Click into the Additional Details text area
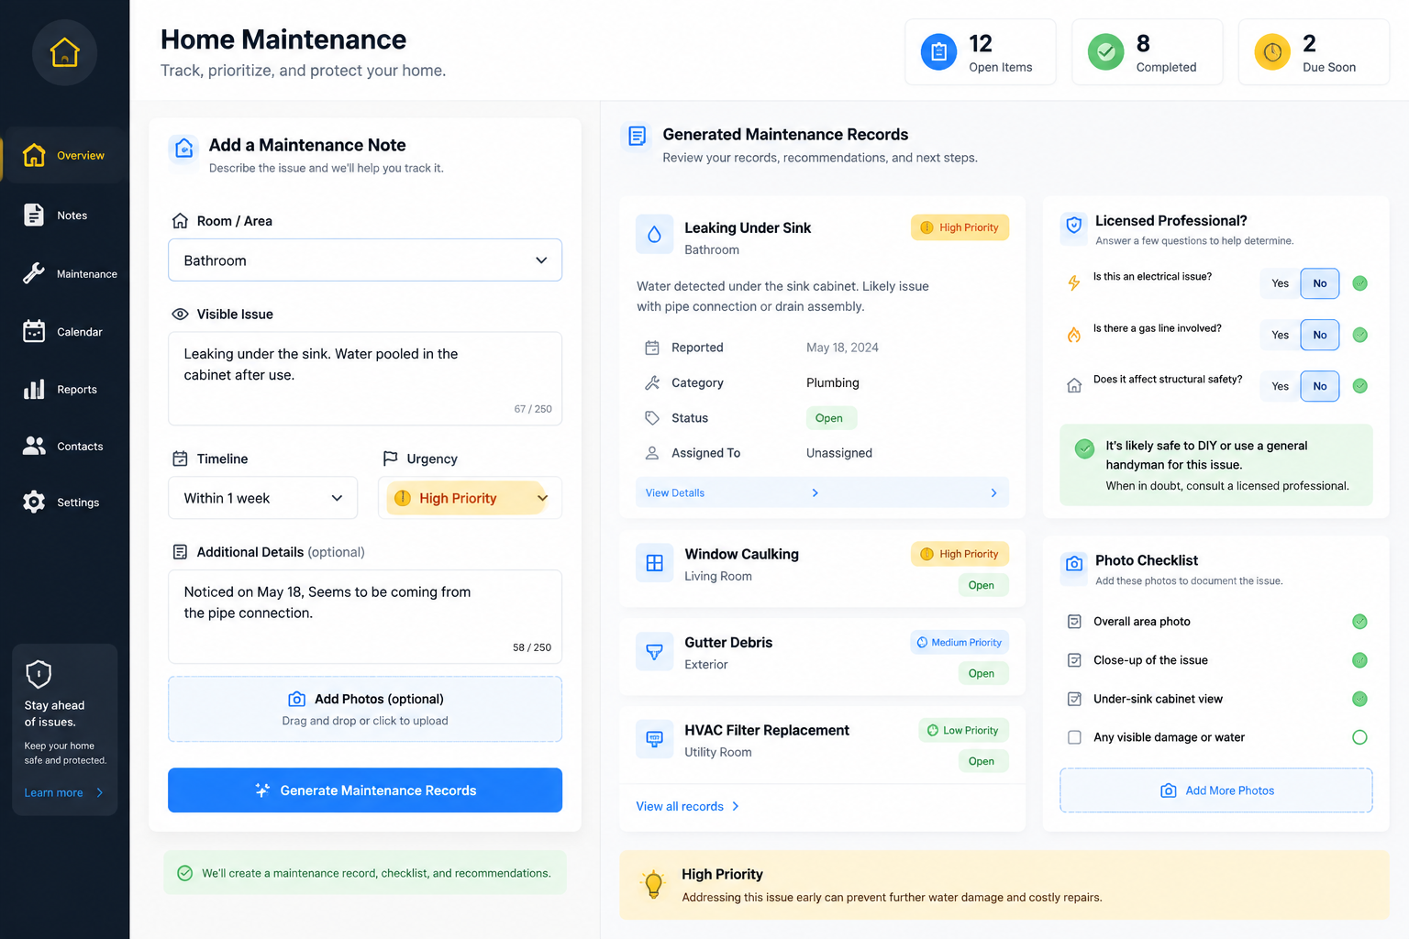Viewport: 1409px width, 939px height. (x=365, y=616)
